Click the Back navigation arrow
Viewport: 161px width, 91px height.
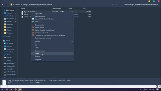(x=3, y=5)
